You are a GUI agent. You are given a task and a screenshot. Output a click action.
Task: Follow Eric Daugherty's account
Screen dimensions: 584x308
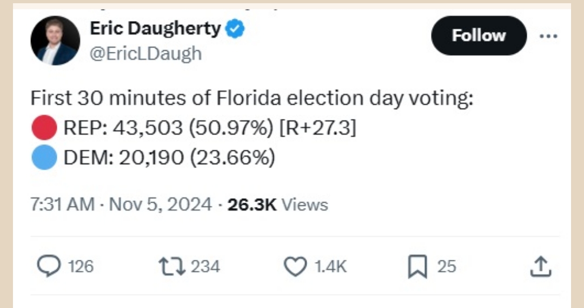(479, 36)
